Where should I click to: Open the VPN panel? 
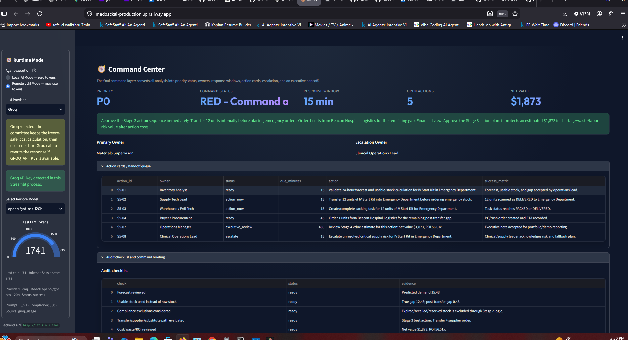tap(582, 14)
